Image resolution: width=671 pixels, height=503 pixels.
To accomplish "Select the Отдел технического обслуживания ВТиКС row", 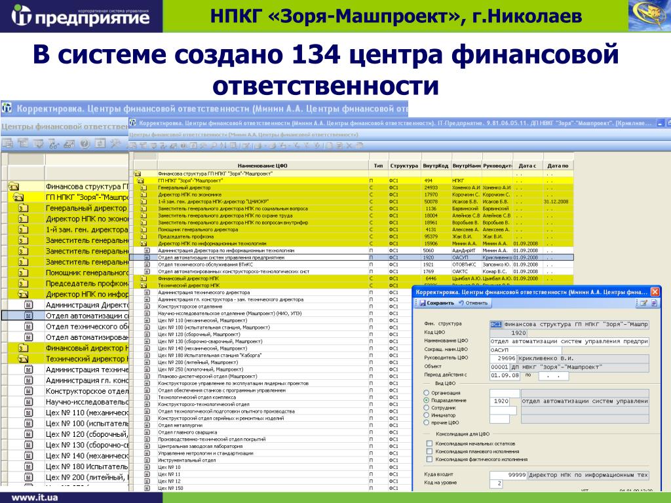I will (x=351, y=265).
